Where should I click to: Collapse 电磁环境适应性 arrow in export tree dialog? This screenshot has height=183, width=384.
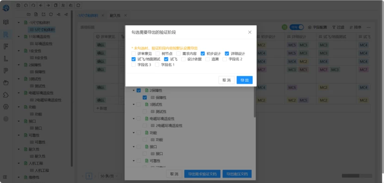[x=134, y=118]
